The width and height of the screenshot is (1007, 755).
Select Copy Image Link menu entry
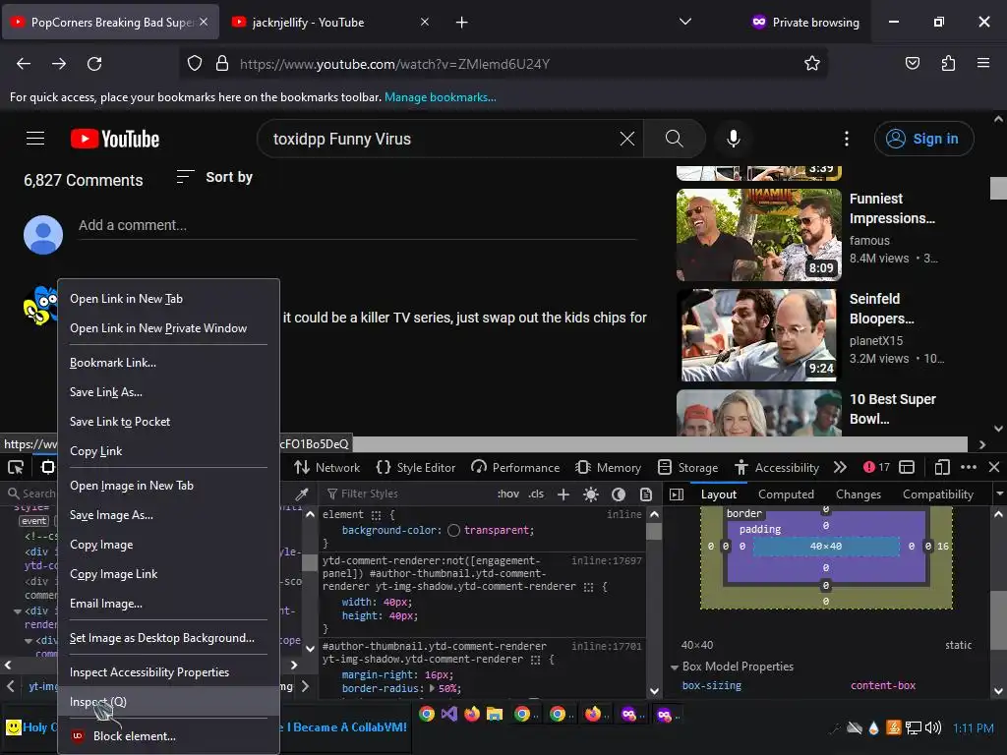click(x=168, y=574)
